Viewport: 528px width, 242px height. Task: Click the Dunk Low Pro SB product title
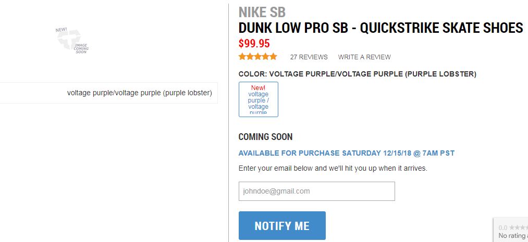(380, 28)
